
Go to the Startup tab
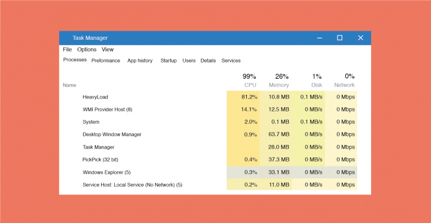[x=168, y=61]
